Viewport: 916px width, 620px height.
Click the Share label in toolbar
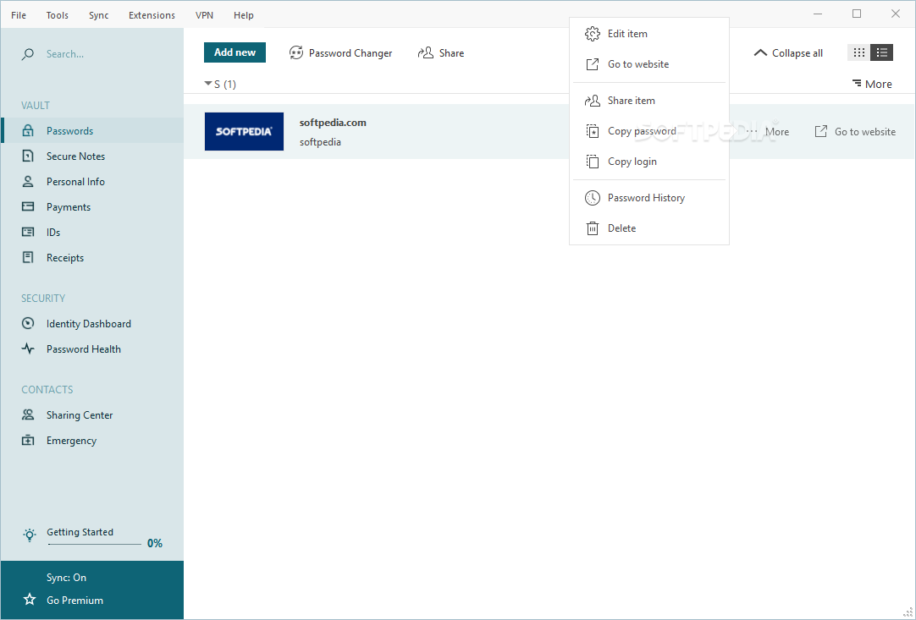tap(451, 53)
